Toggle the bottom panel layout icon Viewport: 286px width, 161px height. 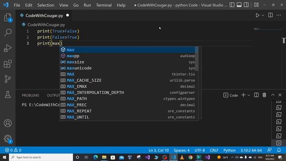tap(239, 5)
